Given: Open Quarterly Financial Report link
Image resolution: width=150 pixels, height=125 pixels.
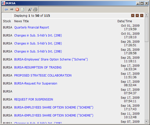Looking at the screenshot, I should [32, 27].
